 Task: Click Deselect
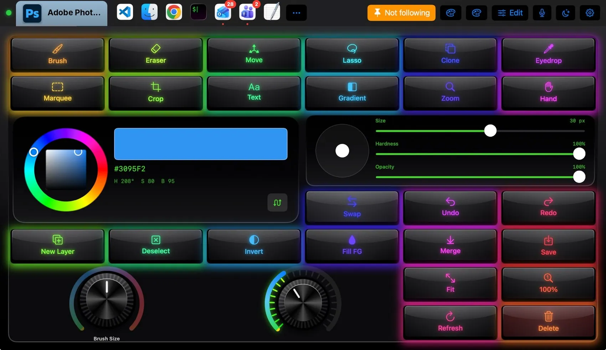pyautogui.click(x=156, y=246)
